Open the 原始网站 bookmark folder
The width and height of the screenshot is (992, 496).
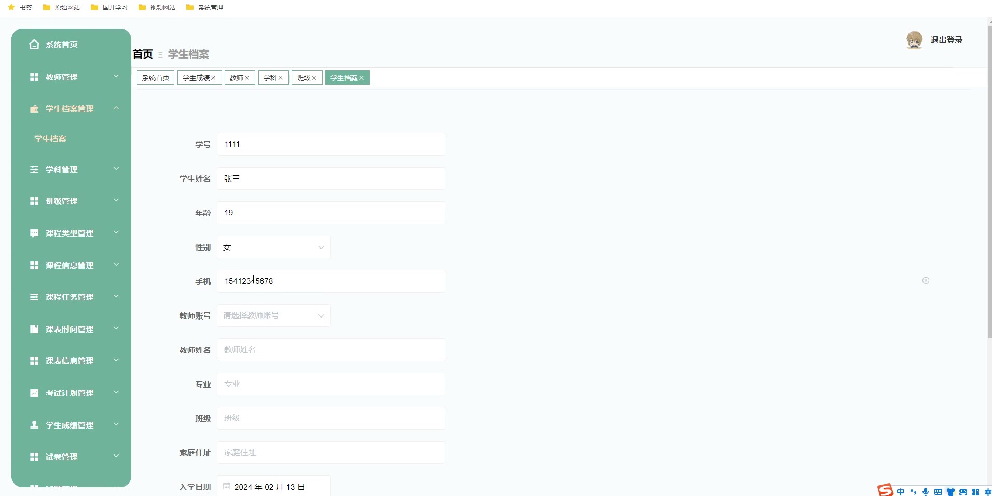point(62,7)
